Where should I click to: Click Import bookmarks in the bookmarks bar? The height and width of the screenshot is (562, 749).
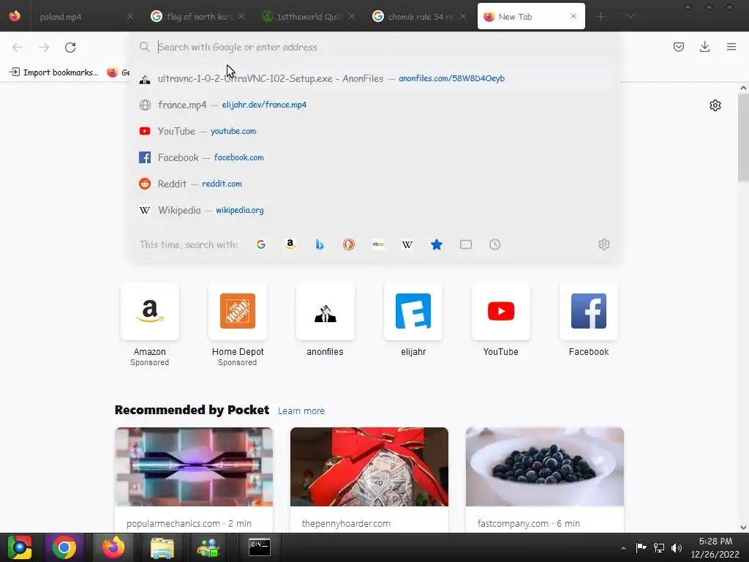pos(54,72)
